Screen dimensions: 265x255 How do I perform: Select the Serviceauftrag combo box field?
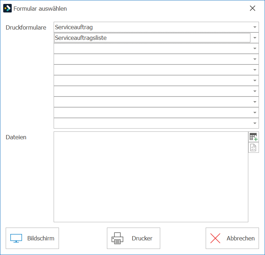(x=156, y=27)
